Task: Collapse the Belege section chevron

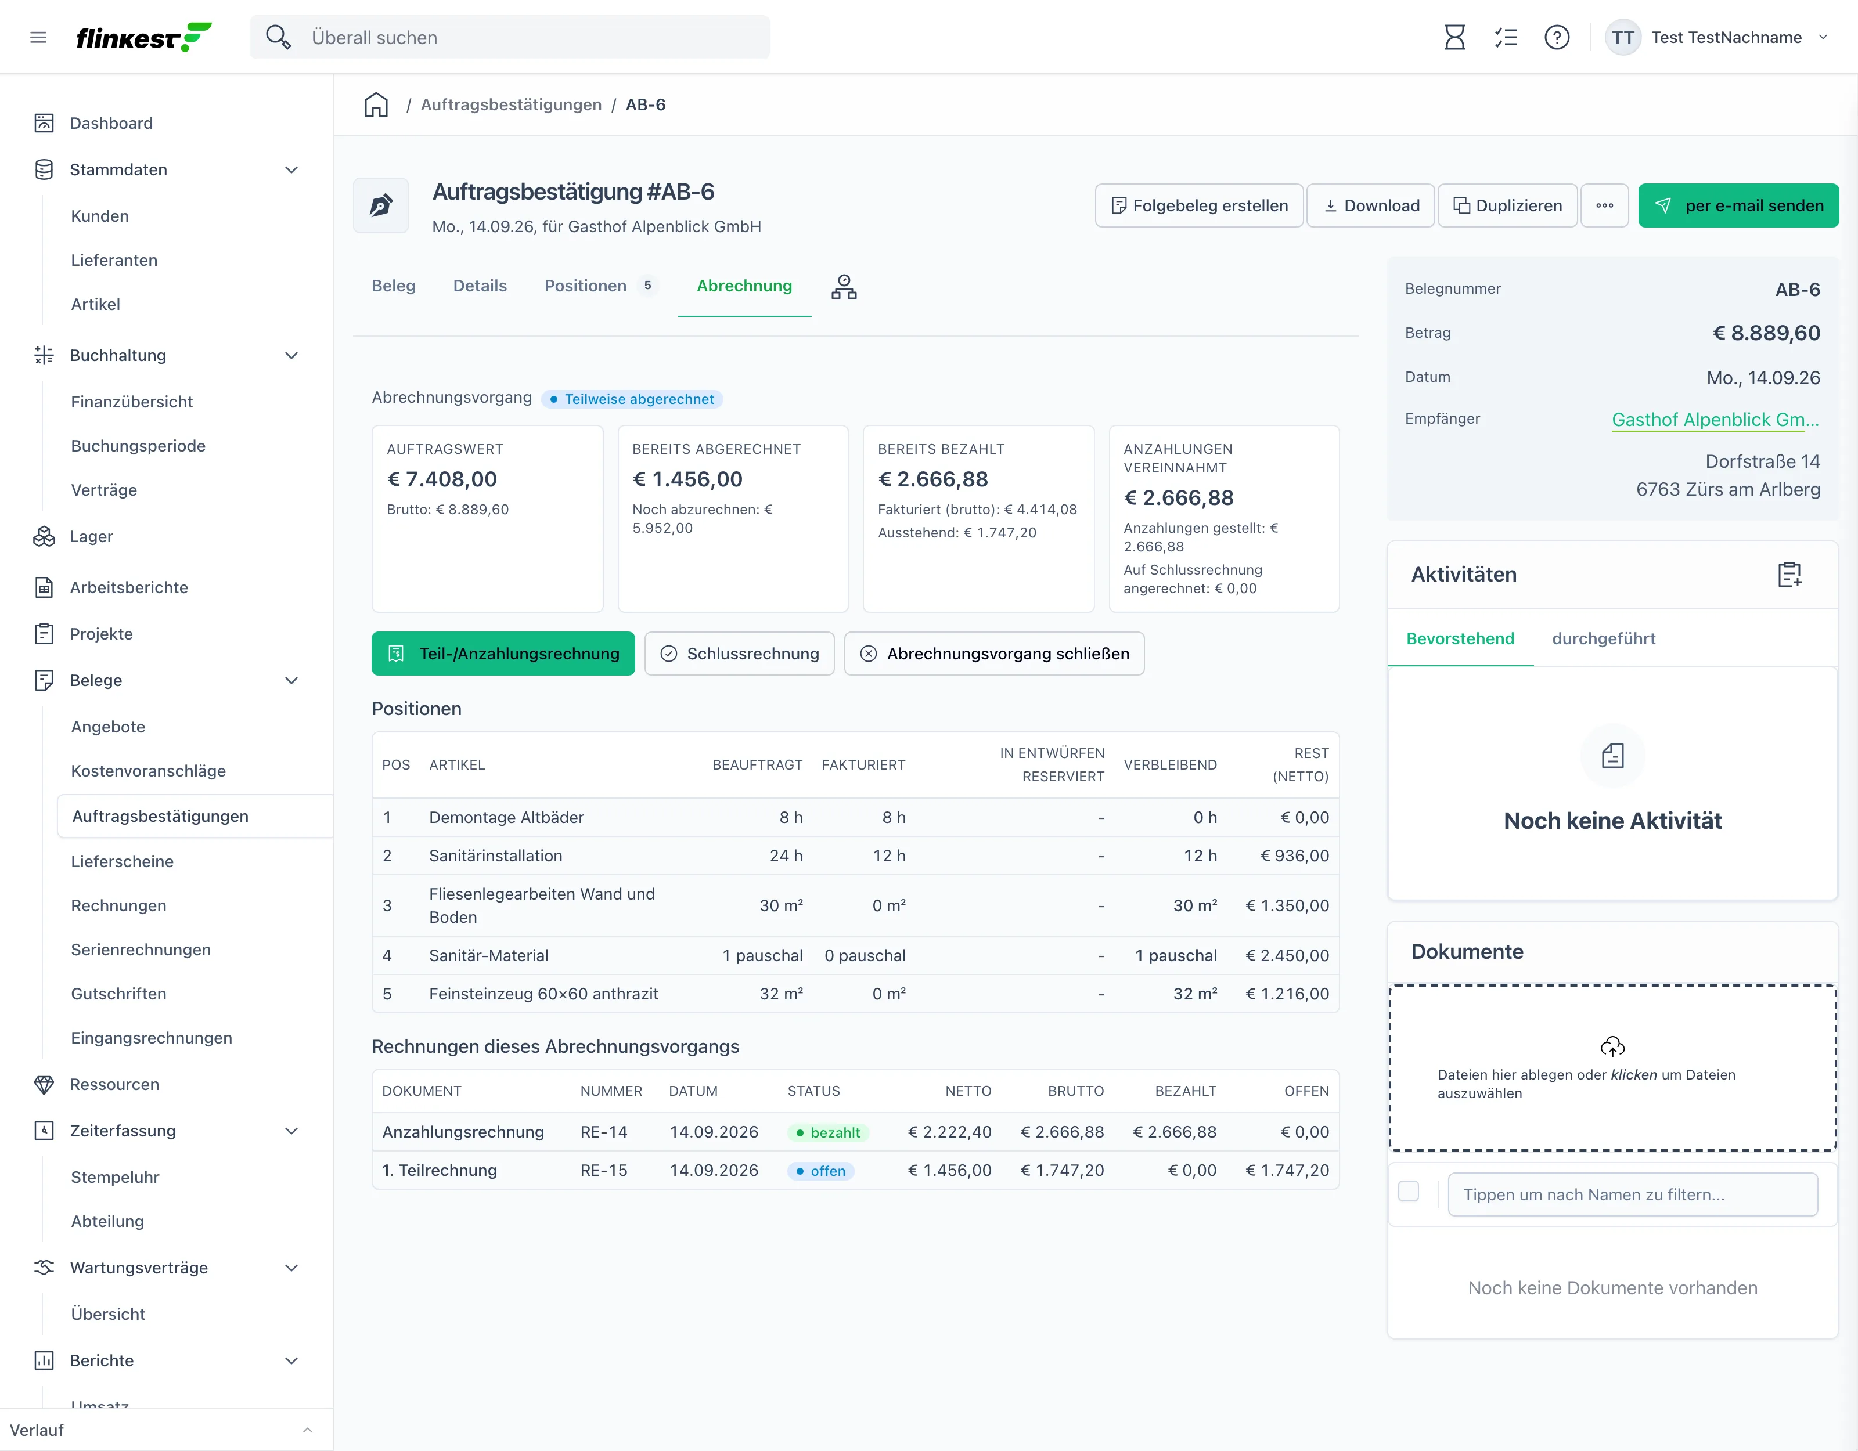Action: [292, 680]
